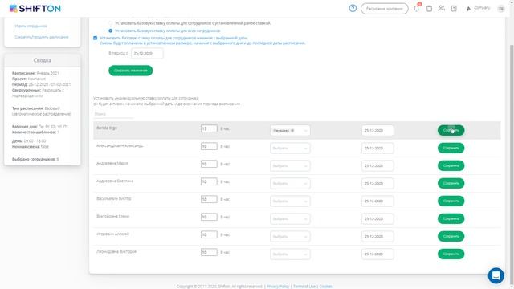Open the chat support widget
This screenshot has height=289, width=514.
496,275
